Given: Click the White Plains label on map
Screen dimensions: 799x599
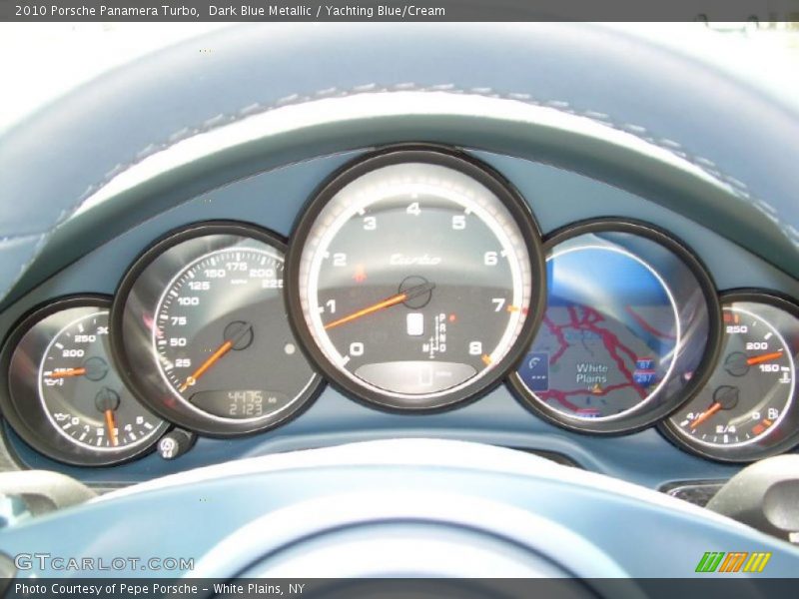Looking at the screenshot, I should (591, 373).
